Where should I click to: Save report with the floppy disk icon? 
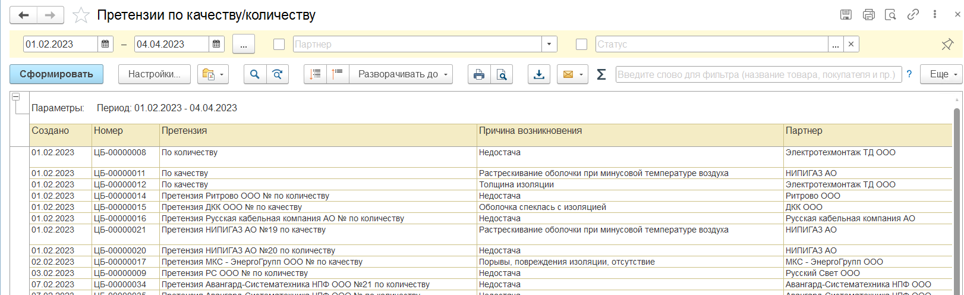pos(846,15)
